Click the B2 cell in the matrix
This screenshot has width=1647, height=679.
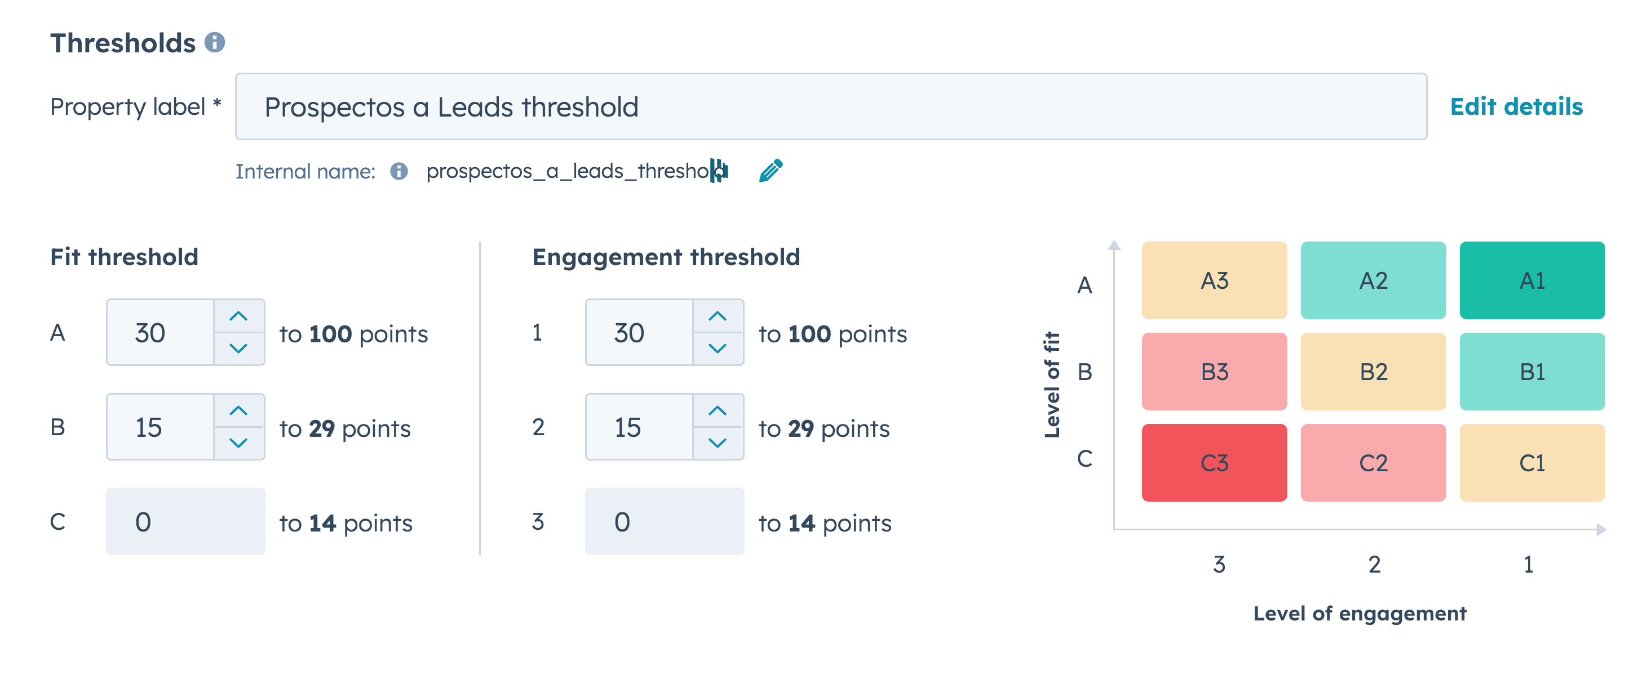click(x=1372, y=372)
